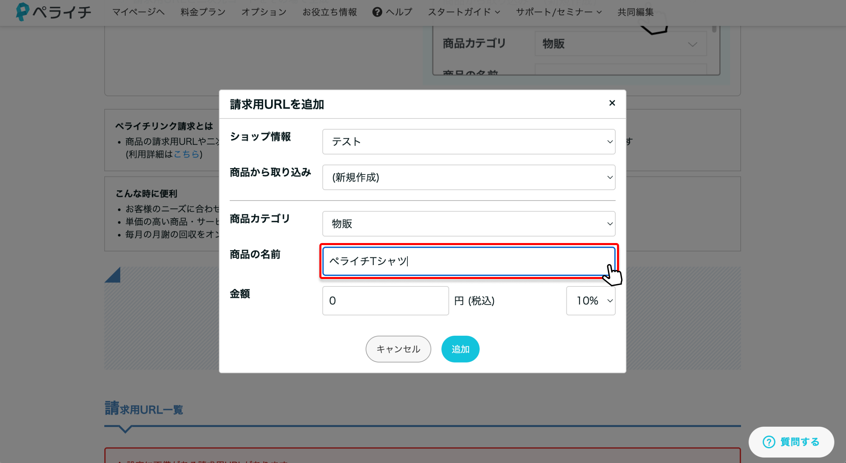Click the ペライチリンク請求とは heading
This screenshot has height=463, width=846.
click(164, 126)
